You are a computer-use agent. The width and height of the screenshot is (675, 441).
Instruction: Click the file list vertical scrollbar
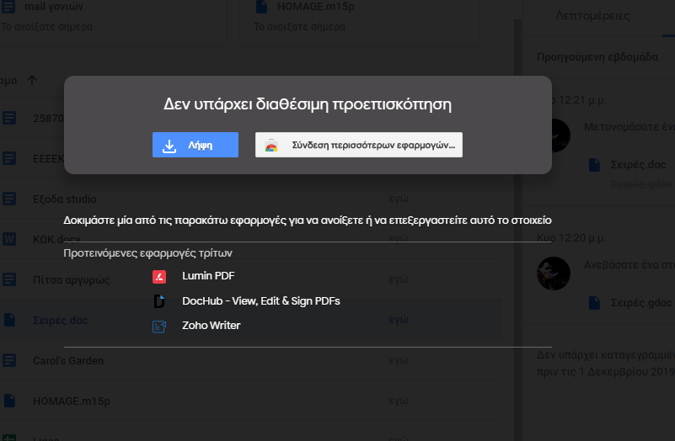coord(518,230)
